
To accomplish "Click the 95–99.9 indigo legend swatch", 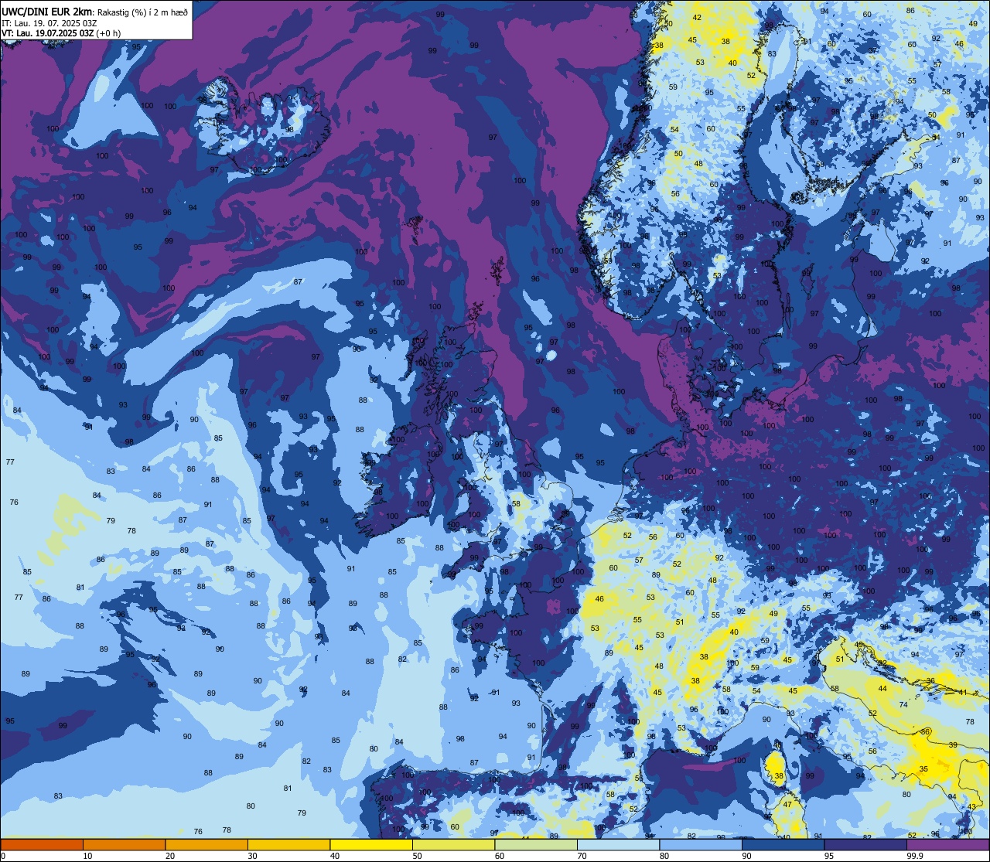I will tap(865, 844).
